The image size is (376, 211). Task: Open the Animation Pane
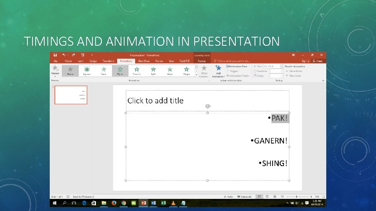[237, 66]
